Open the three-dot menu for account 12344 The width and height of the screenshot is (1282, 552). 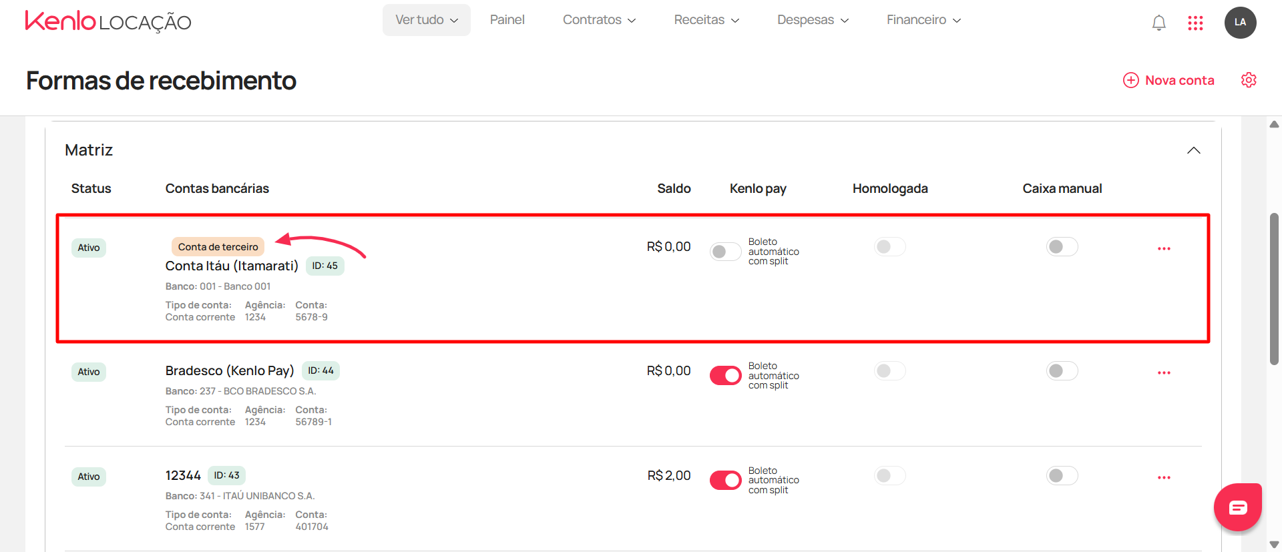pyautogui.click(x=1164, y=477)
